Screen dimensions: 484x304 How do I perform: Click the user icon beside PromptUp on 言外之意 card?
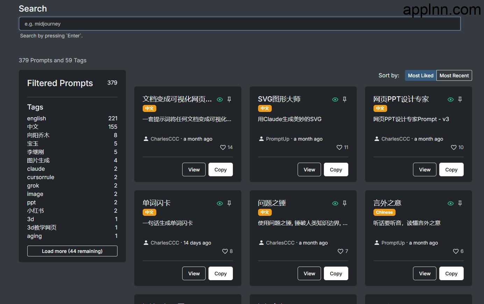(377, 242)
